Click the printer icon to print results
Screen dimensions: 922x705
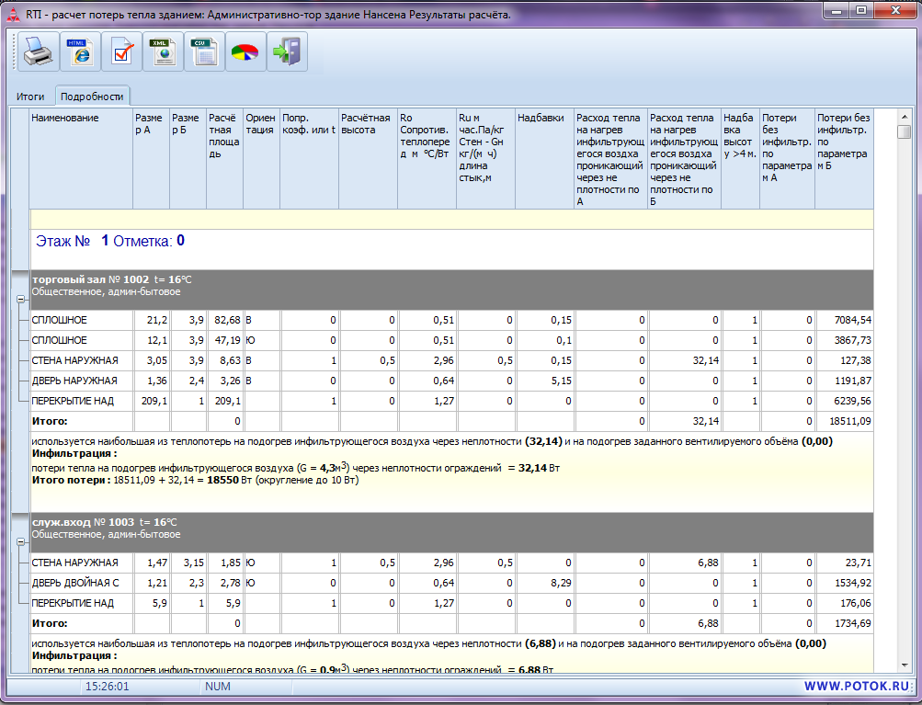pyautogui.click(x=37, y=52)
